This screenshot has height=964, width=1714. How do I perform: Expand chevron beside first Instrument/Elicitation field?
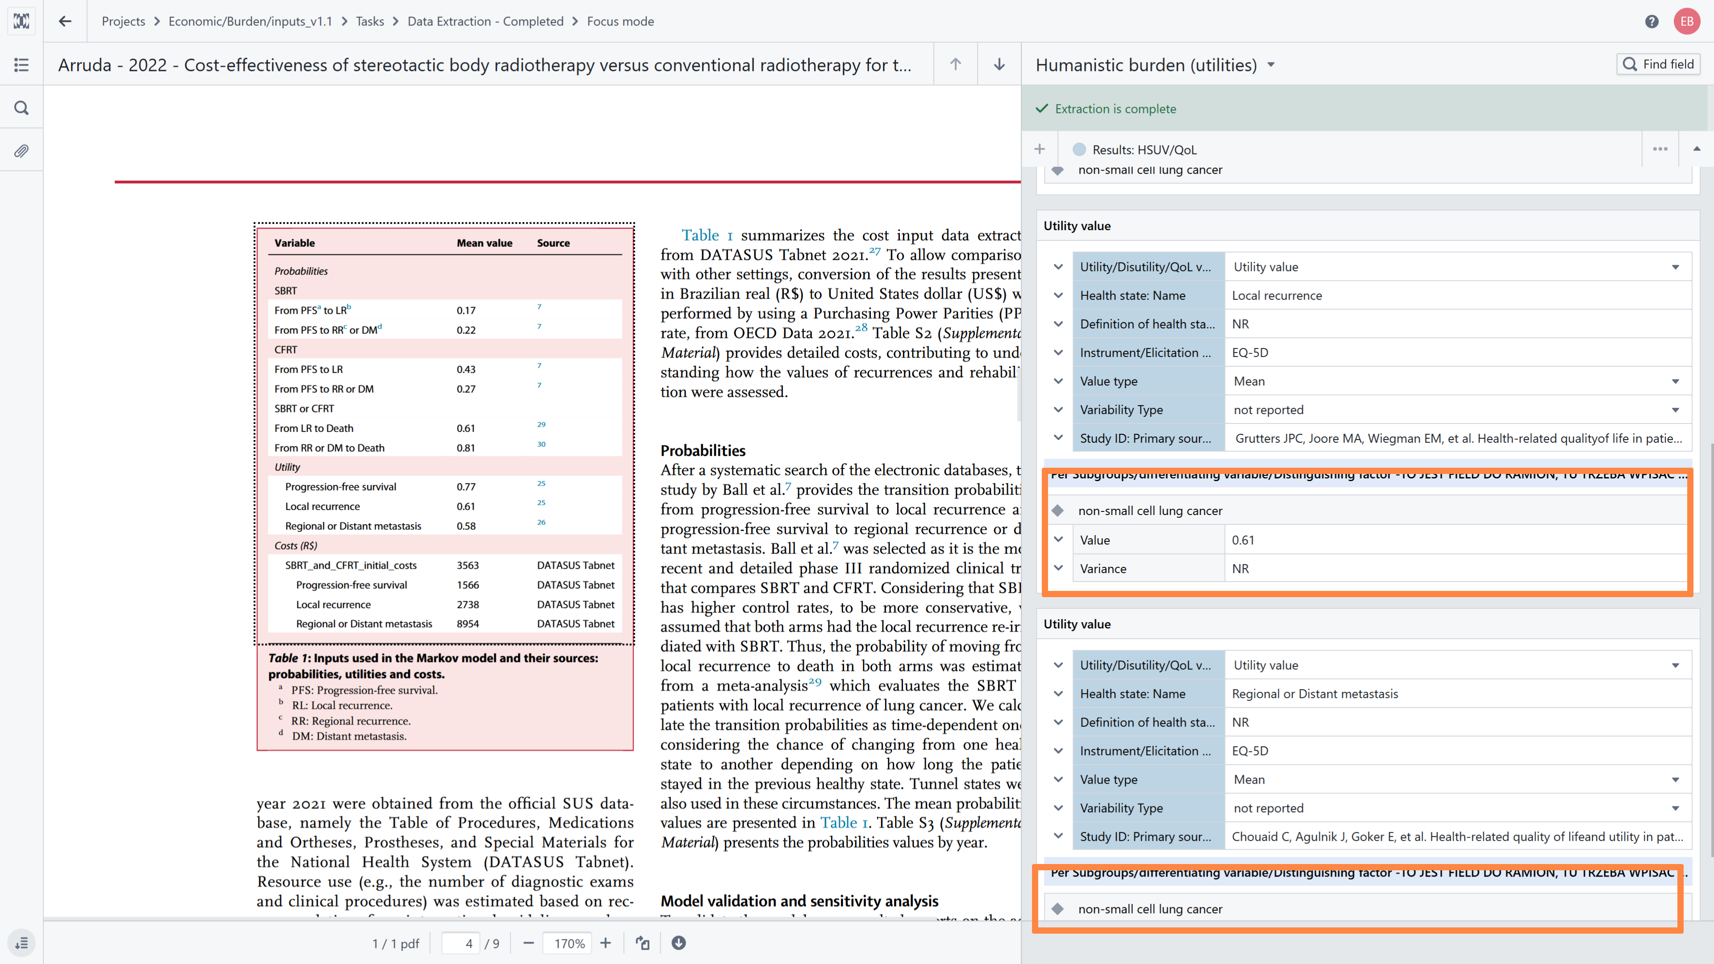(x=1058, y=353)
